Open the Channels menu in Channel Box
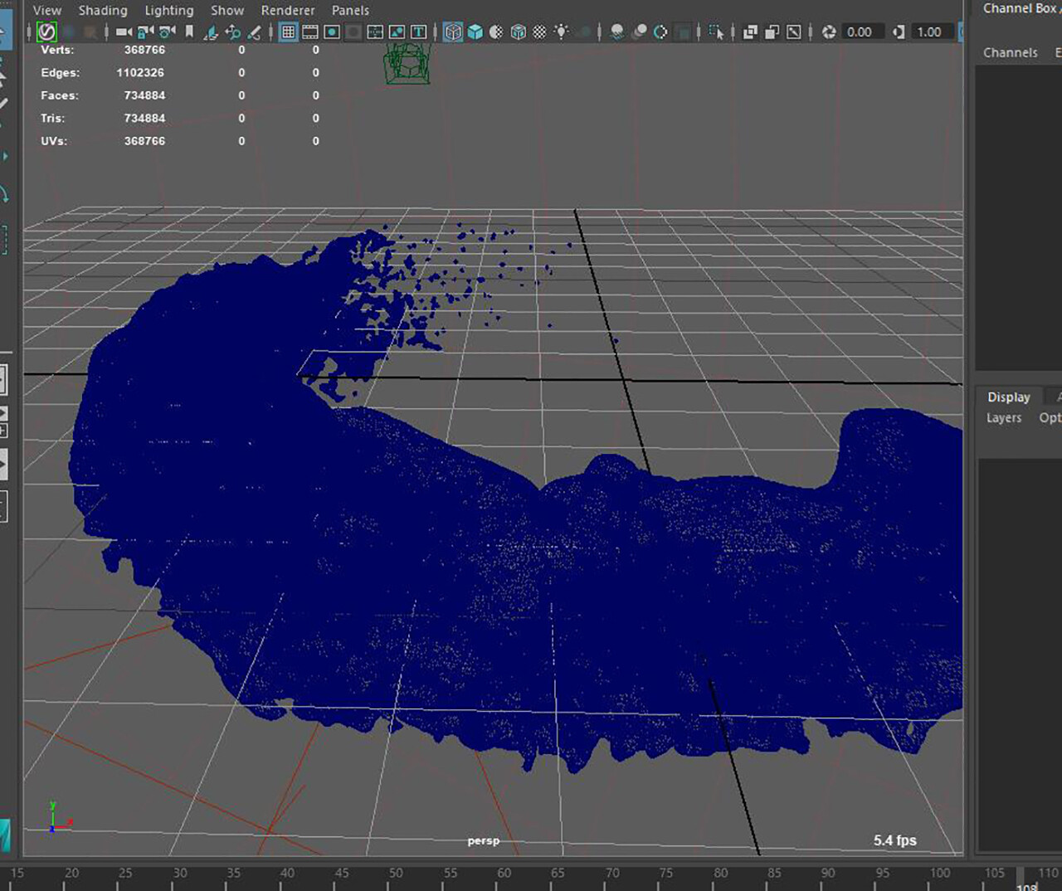 1011,52
